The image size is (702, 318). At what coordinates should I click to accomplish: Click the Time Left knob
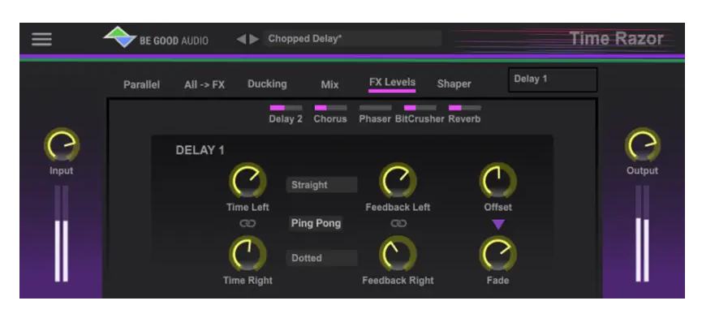point(248,180)
